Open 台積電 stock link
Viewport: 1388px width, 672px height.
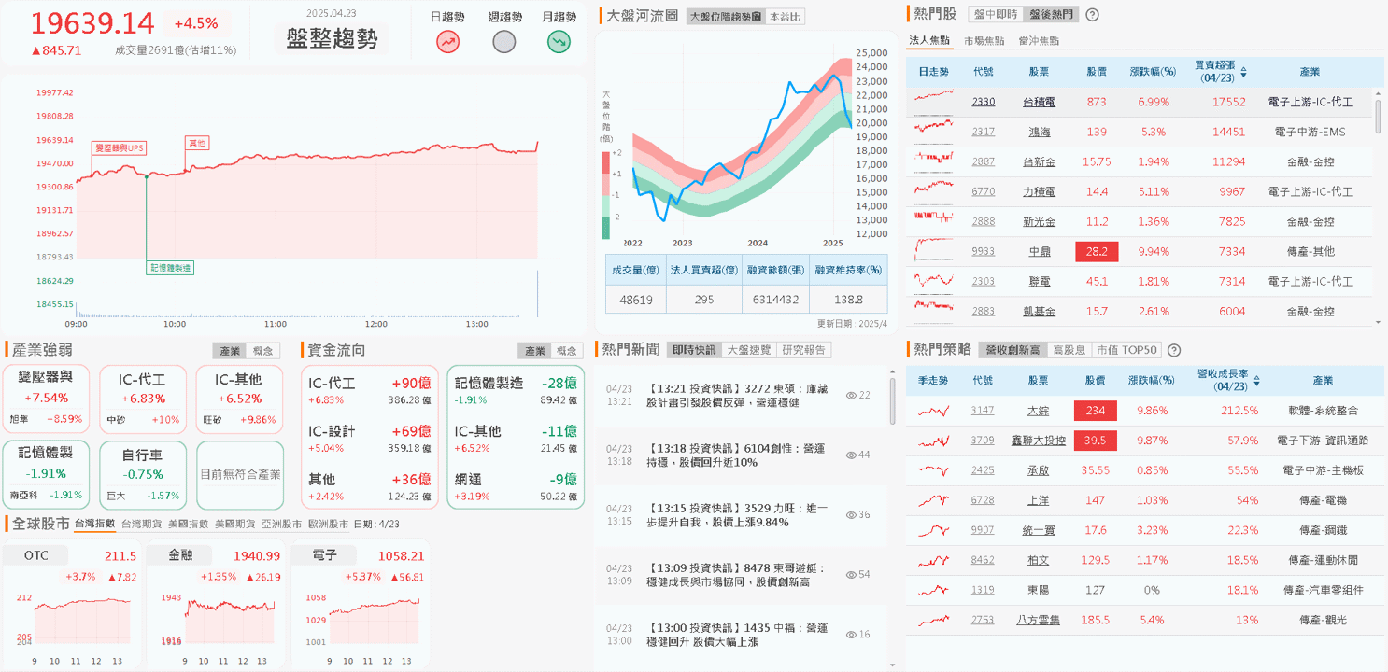pos(1039,102)
